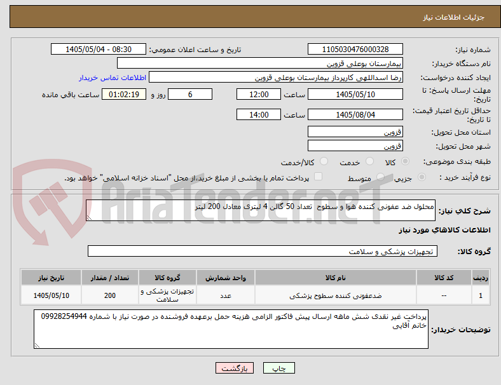Click the چاپ (print) button

pos(278,368)
